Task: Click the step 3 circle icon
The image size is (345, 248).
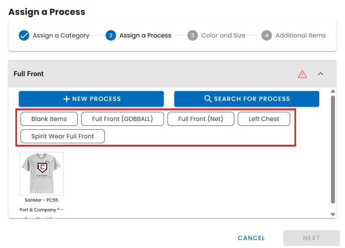Action: pos(193,36)
